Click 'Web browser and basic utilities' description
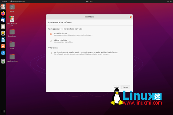Screen dimensions: 173x115 [63, 42]
